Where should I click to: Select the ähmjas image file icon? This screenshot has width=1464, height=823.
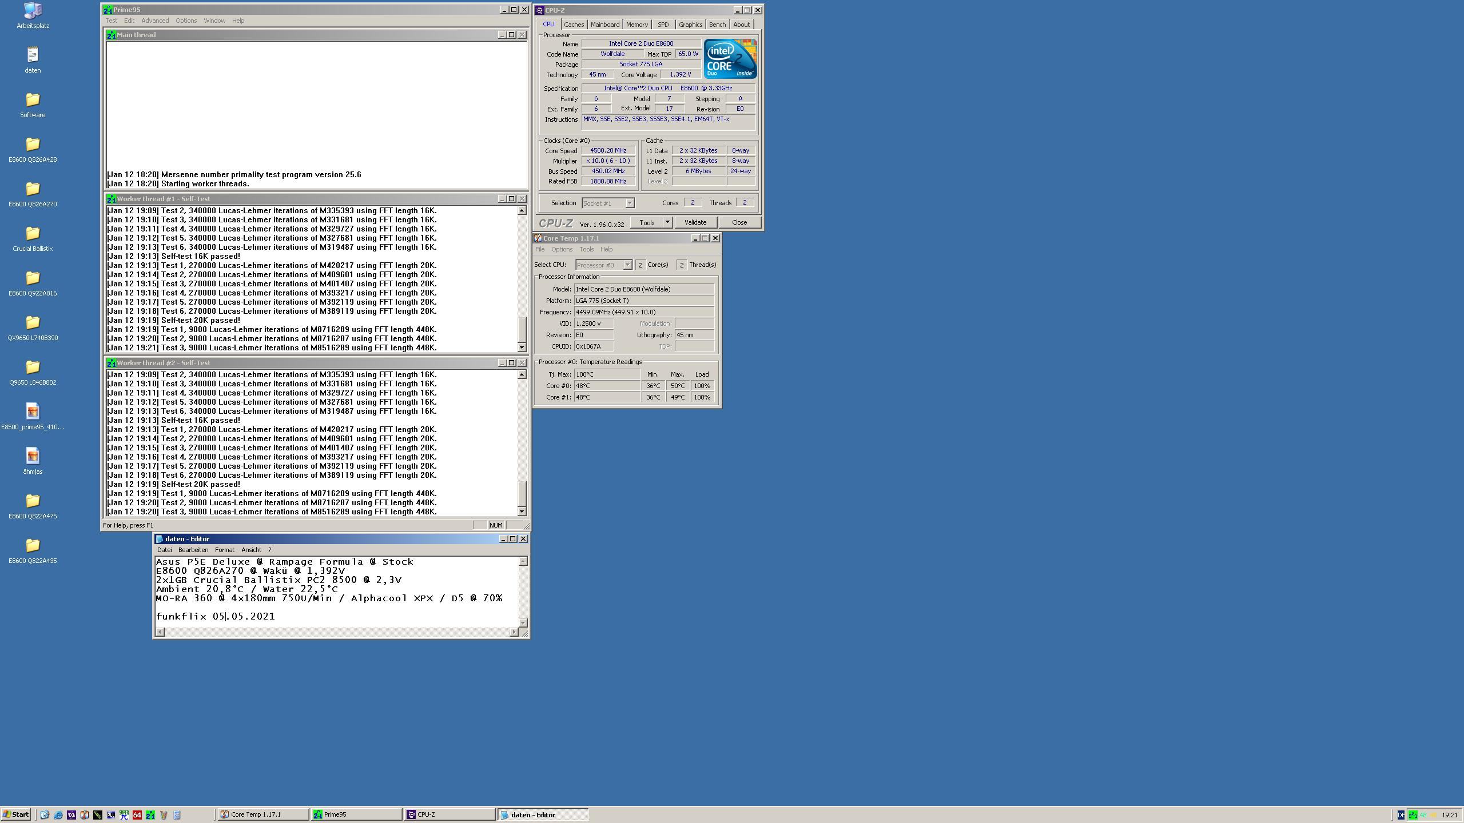pos(33,461)
